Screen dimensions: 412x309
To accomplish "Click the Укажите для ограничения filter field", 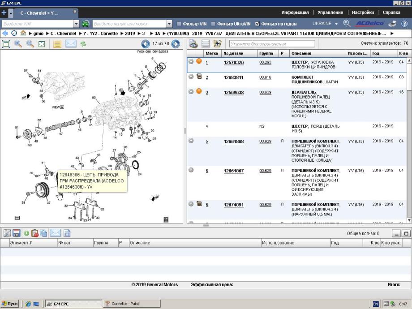I will [272, 44].
